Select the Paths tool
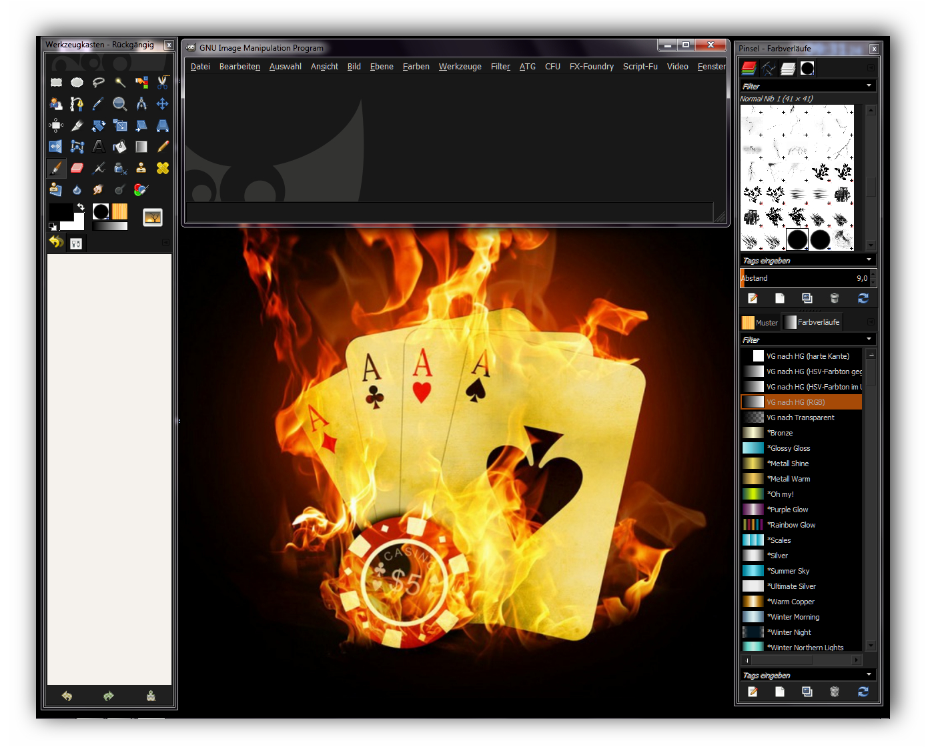 77,104
